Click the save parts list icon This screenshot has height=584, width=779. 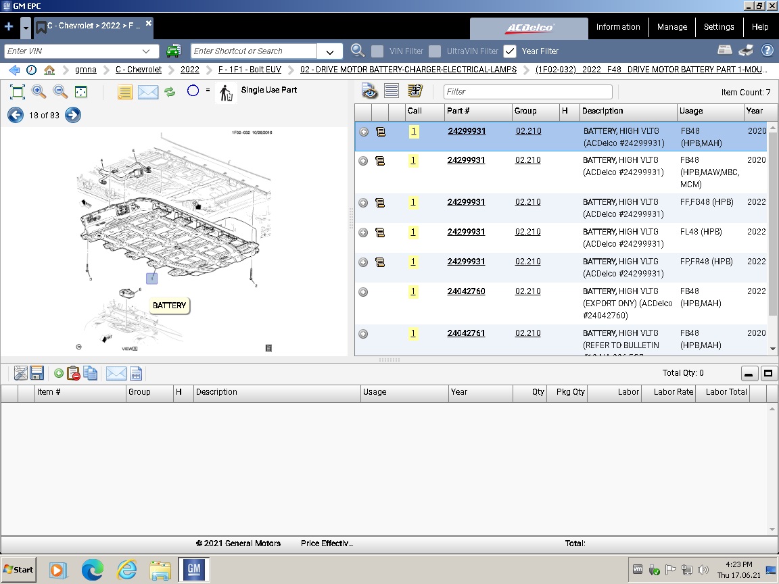37,373
